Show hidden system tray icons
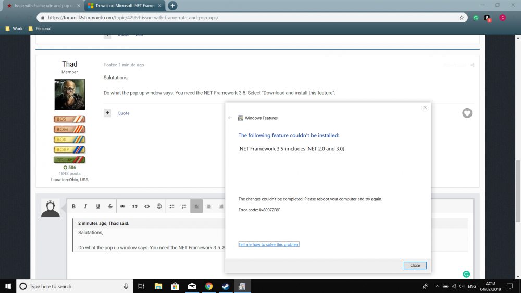This screenshot has width=521, height=293. point(437,286)
